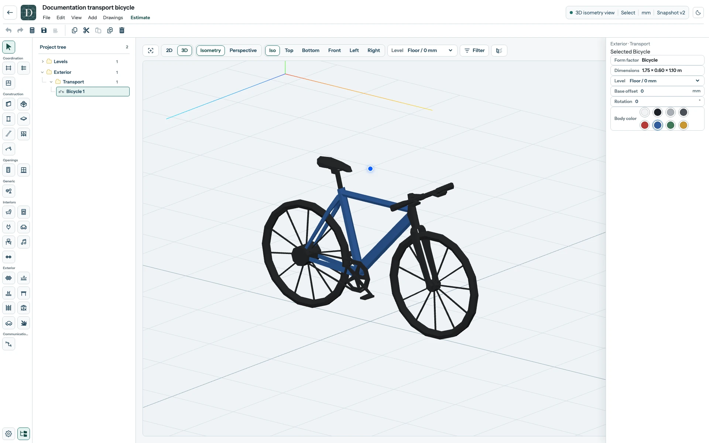Enable Perspective projection
Viewport: 709px width, 443px height.
pos(243,51)
